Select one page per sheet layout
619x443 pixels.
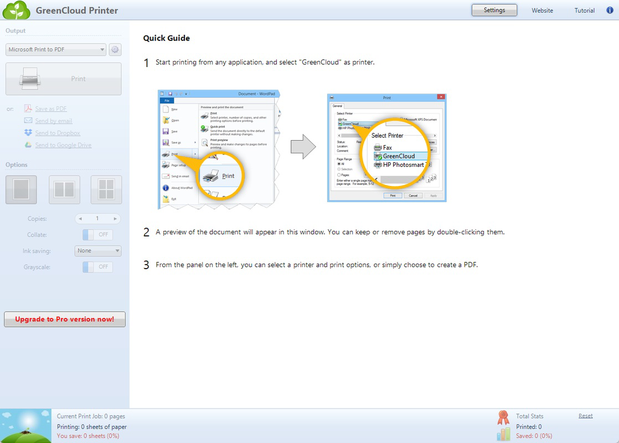coord(22,190)
